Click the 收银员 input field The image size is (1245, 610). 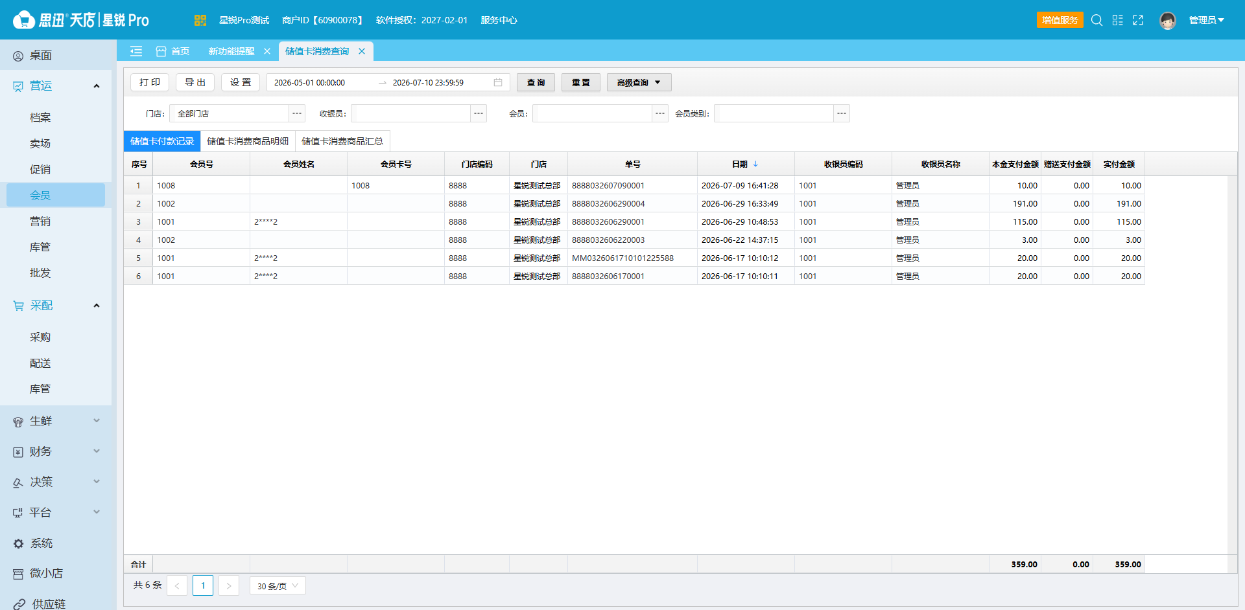(410, 113)
